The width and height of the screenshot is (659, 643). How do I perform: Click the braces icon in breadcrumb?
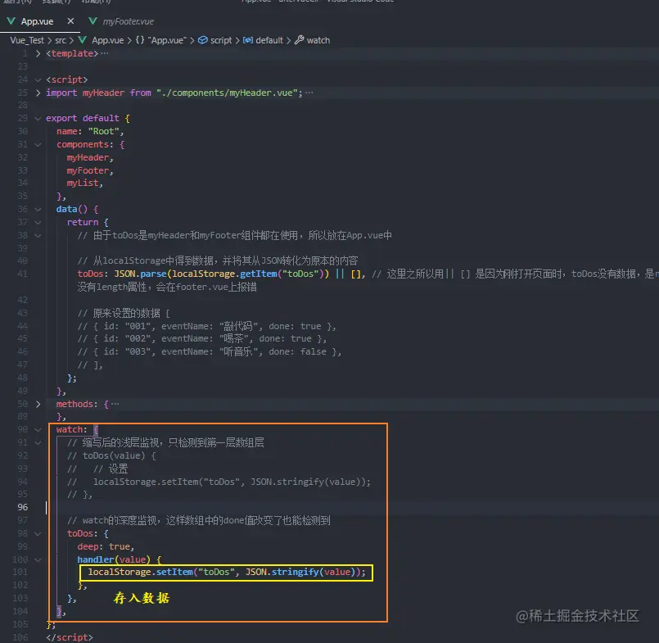pos(139,40)
